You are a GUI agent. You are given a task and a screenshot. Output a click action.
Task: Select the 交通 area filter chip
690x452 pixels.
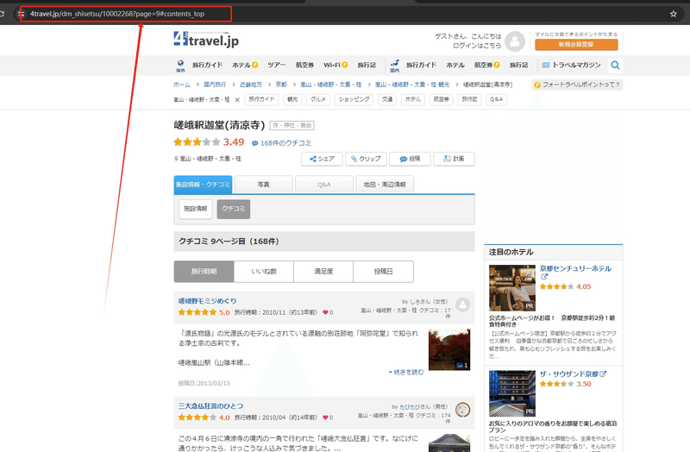point(387,99)
